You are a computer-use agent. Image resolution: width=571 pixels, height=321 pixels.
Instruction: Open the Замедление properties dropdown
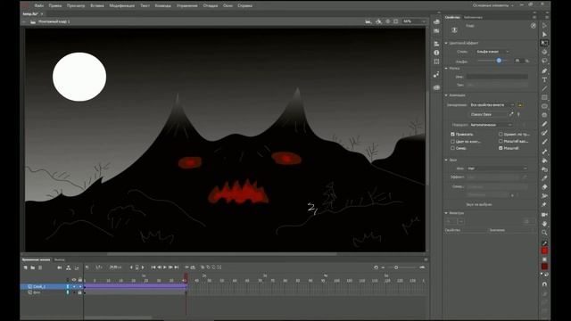tap(492, 105)
